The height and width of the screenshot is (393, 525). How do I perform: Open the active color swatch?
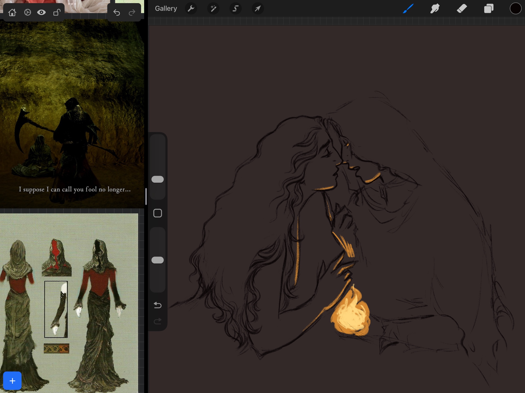pos(515,9)
